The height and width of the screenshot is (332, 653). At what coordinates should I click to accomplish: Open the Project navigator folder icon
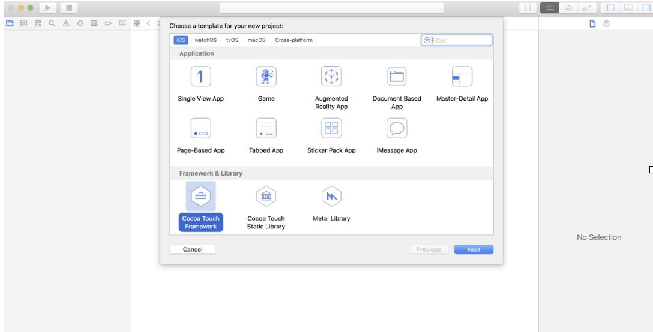[10, 23]
